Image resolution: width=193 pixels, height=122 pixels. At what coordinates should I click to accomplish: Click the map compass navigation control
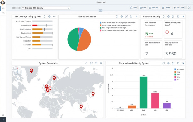pos(17,72)
